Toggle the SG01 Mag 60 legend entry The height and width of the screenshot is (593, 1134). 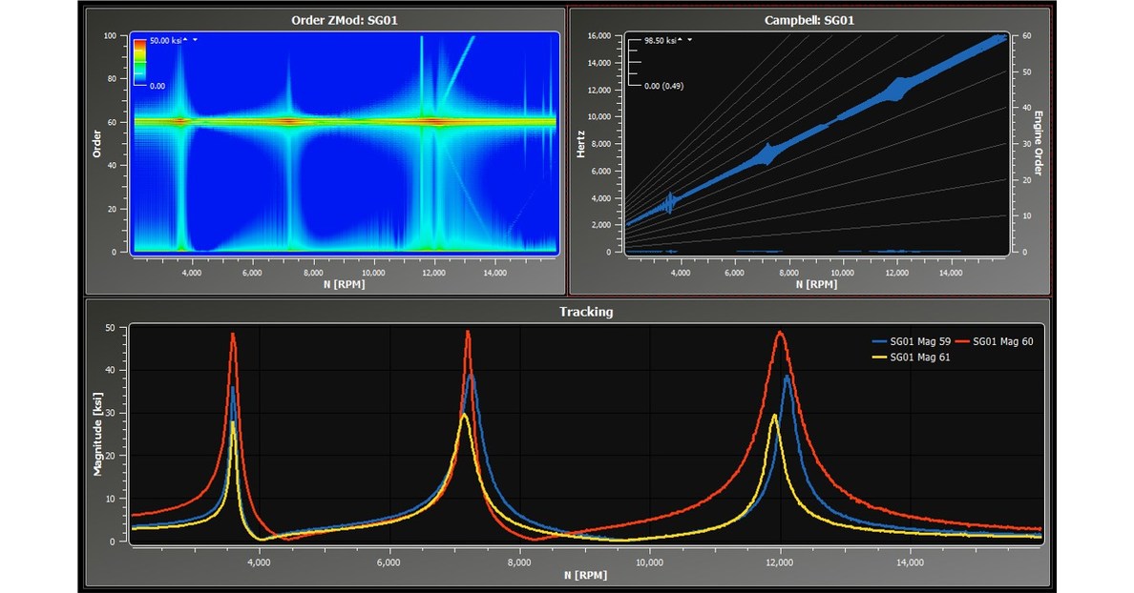point(1002,341)
